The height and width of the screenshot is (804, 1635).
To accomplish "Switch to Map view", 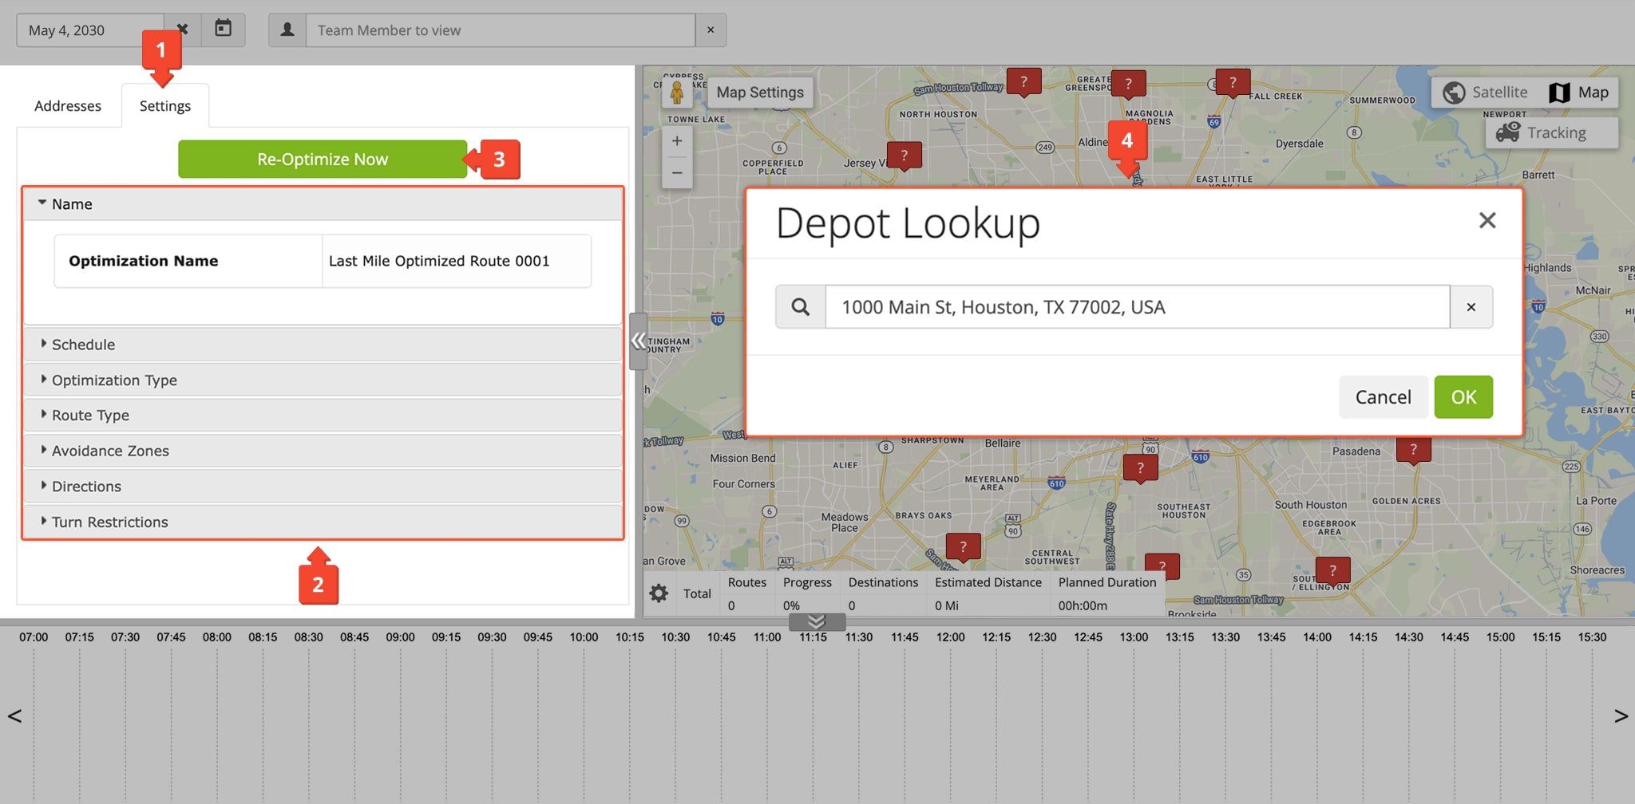I will pos(1579,93).
